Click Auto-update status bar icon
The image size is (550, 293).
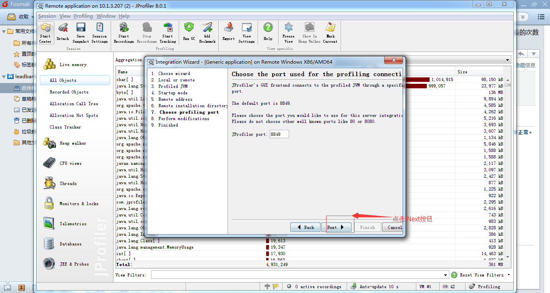353,287
